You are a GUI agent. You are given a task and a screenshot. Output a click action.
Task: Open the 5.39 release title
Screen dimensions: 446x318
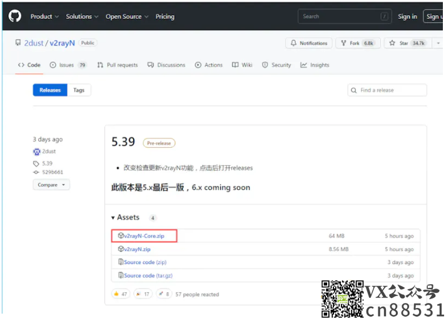click(123, 141)
